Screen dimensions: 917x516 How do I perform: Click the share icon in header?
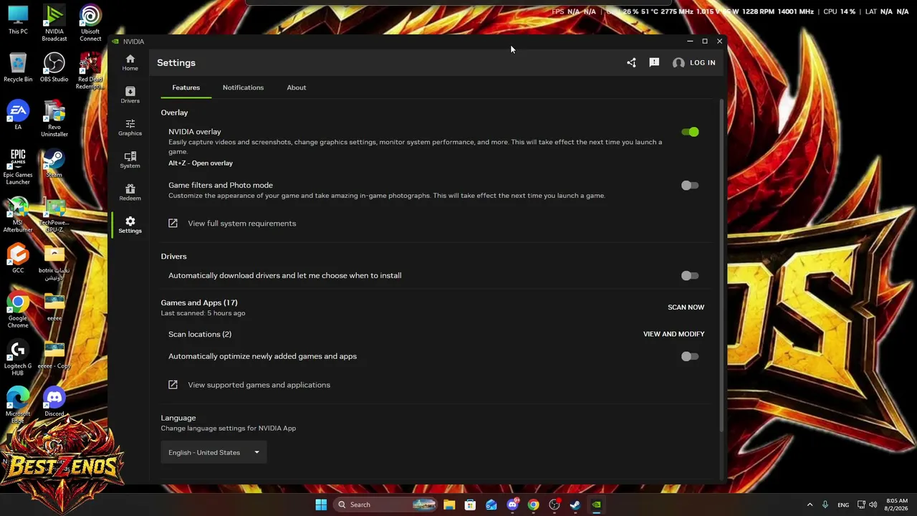pyautogui.click(x=631, y=62)
